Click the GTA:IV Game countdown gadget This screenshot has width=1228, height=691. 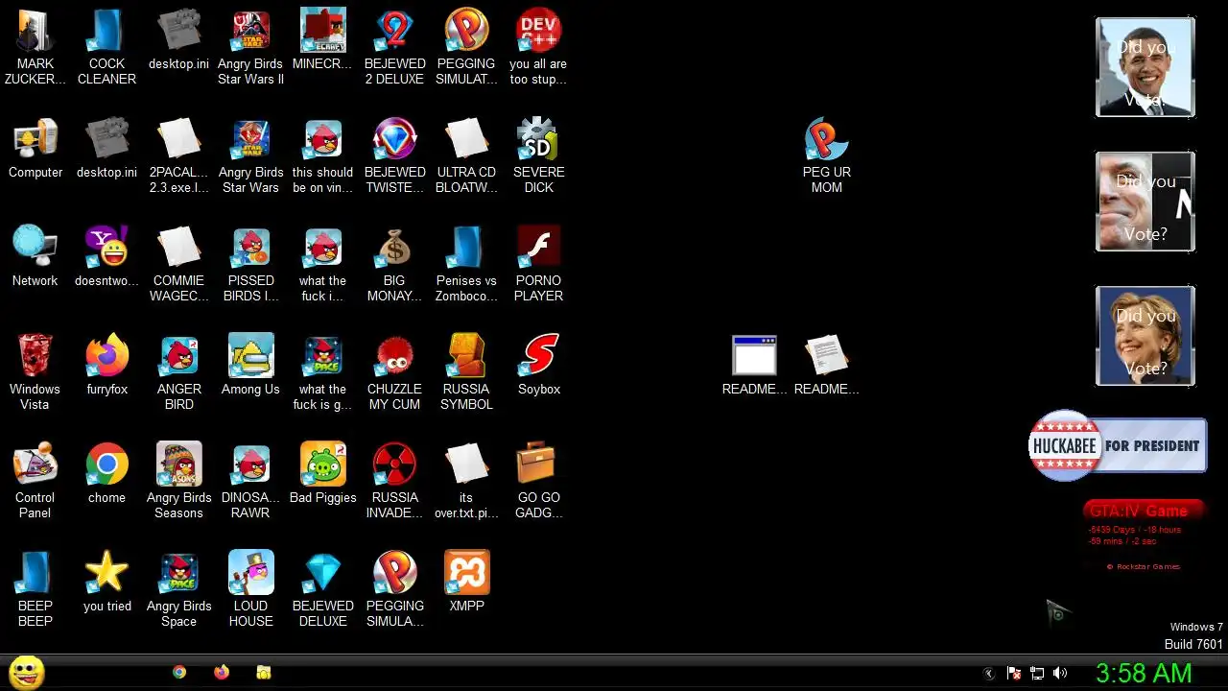point(1144,536)
